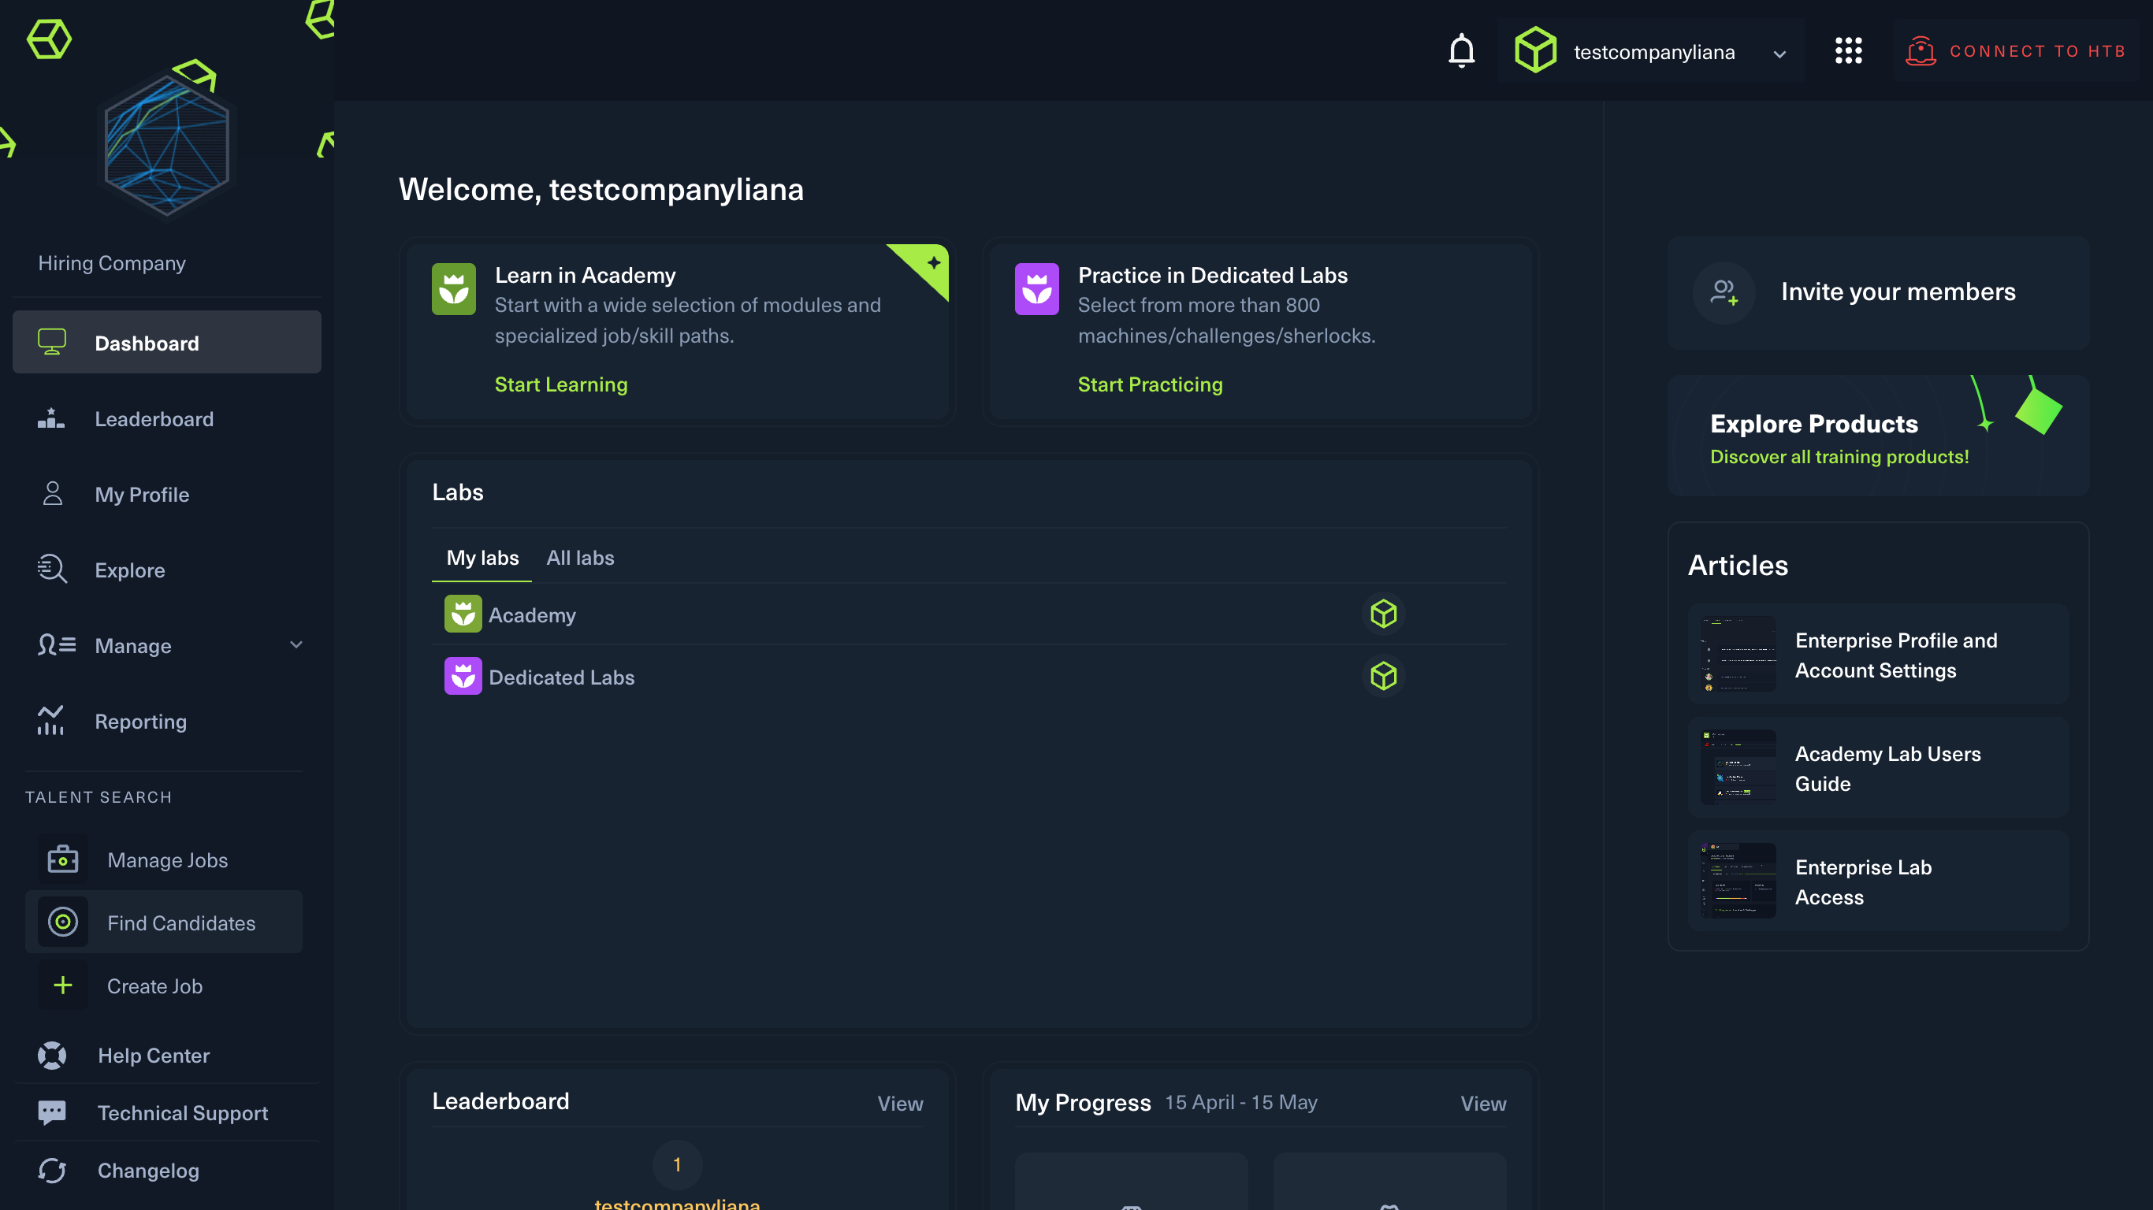Switch to the All labs tab
Image resolution: width=2153 pixels, height=1210 pixels.
[580, 558]
